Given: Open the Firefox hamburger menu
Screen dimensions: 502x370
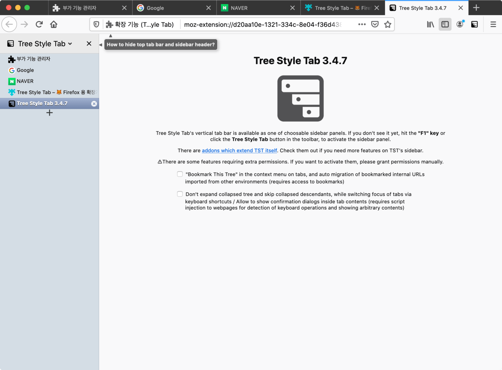Looking at the screenshot, I should [493, 24].
